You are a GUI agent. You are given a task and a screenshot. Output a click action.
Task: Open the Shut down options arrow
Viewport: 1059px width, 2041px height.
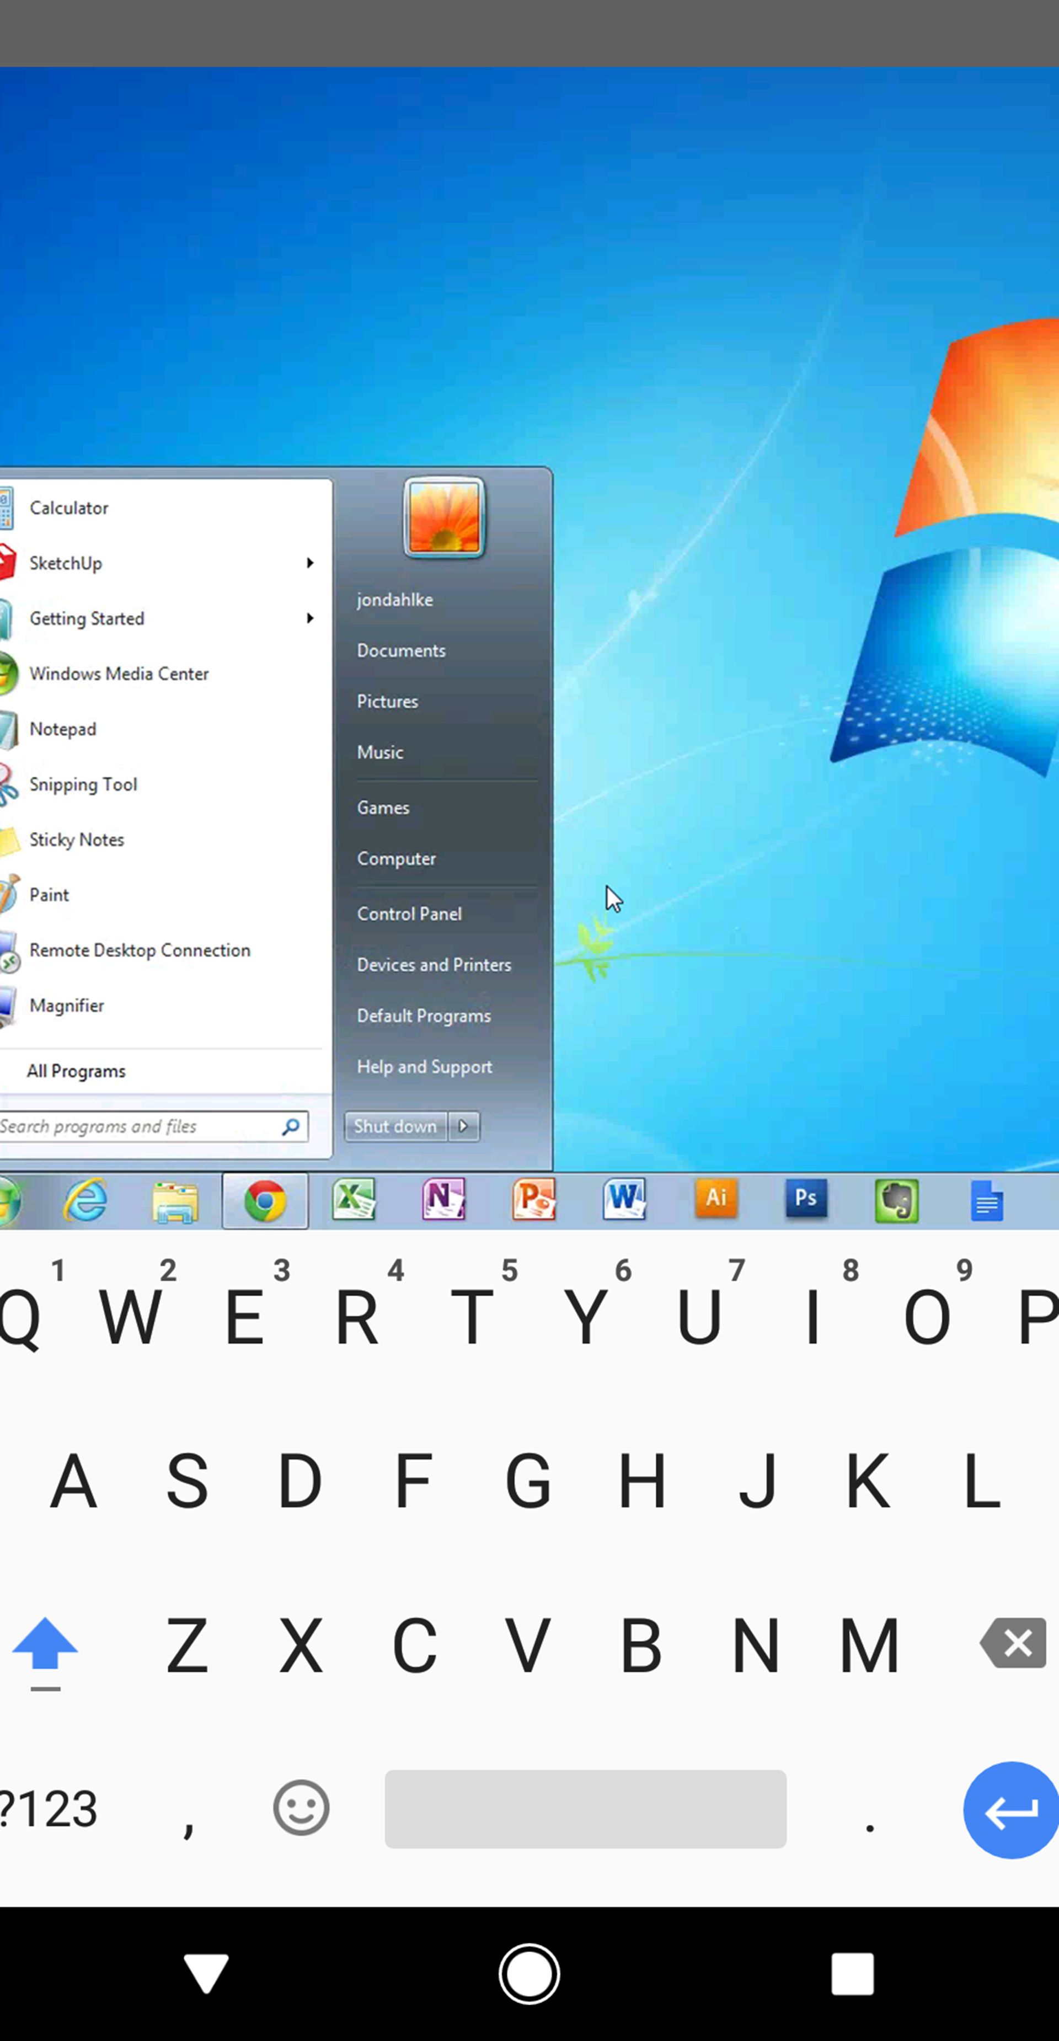[x=464, y=1126]
